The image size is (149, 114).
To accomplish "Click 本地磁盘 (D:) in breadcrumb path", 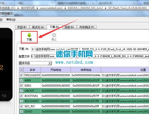I will 8,8.
